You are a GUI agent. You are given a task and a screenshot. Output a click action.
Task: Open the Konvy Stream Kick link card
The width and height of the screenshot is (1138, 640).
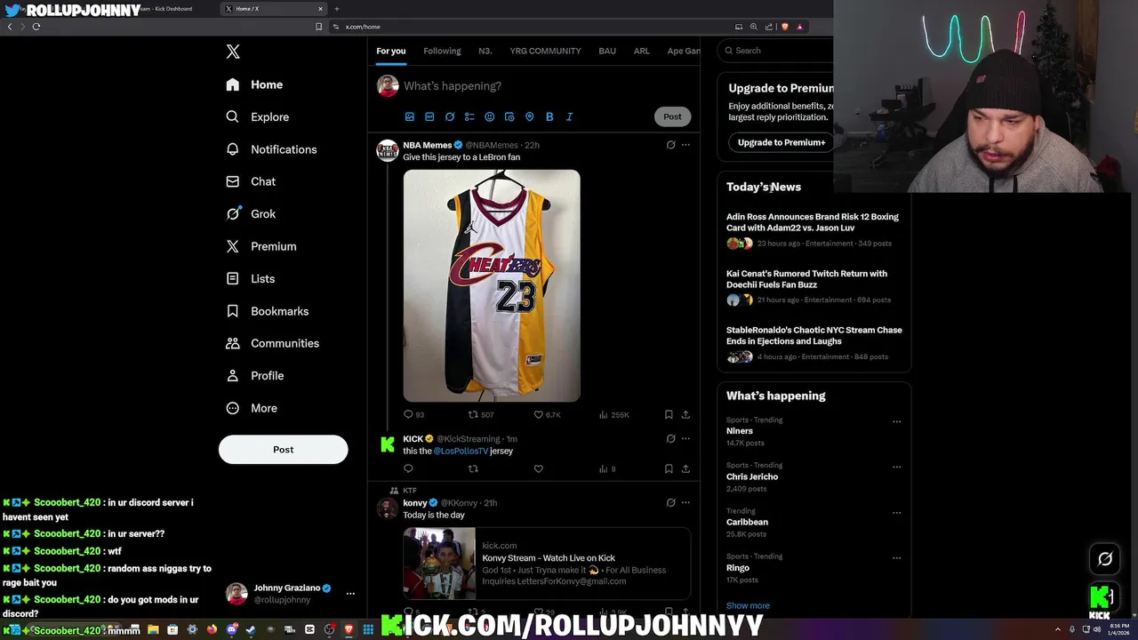pos(547,564)
